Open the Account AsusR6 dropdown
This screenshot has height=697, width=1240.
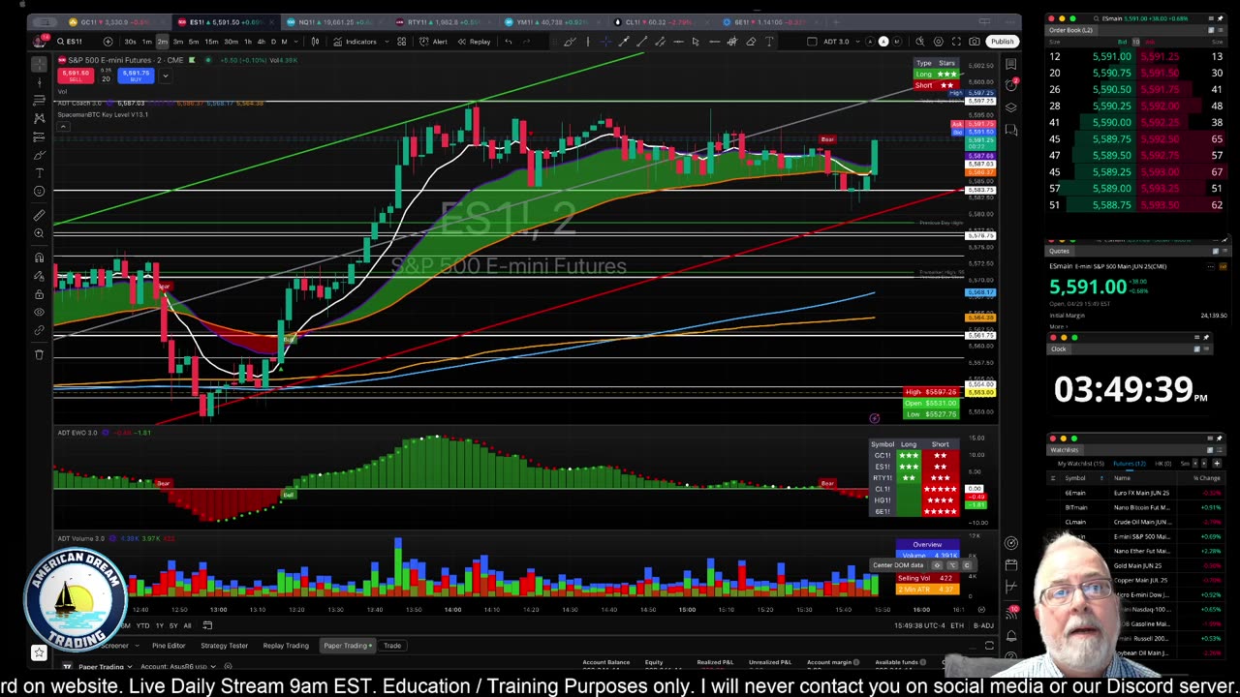(178, 666)
